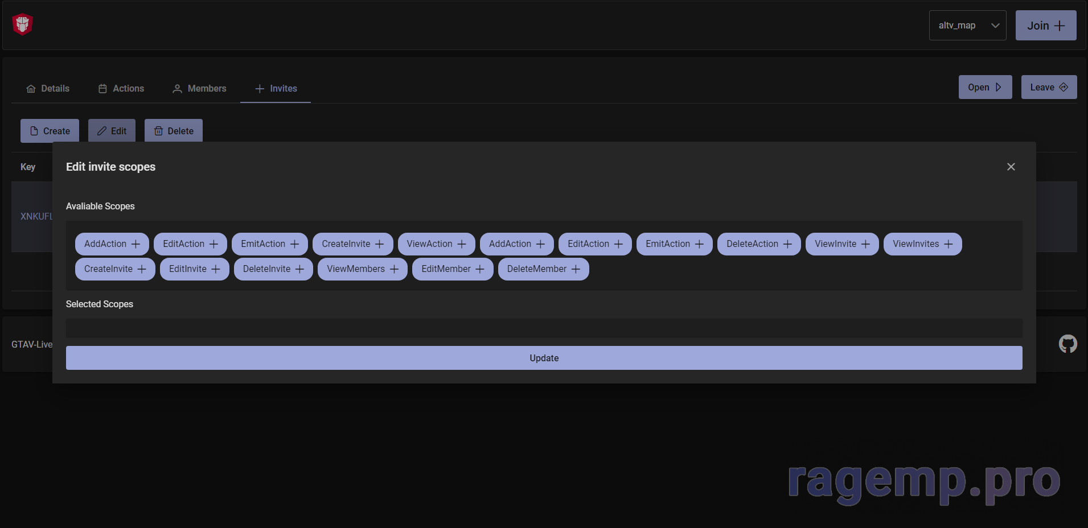The width and height of the screenshot is (1088, 528).
Task: Close the Edit invite scopes dialog
Action: [x=1011, y=167]
